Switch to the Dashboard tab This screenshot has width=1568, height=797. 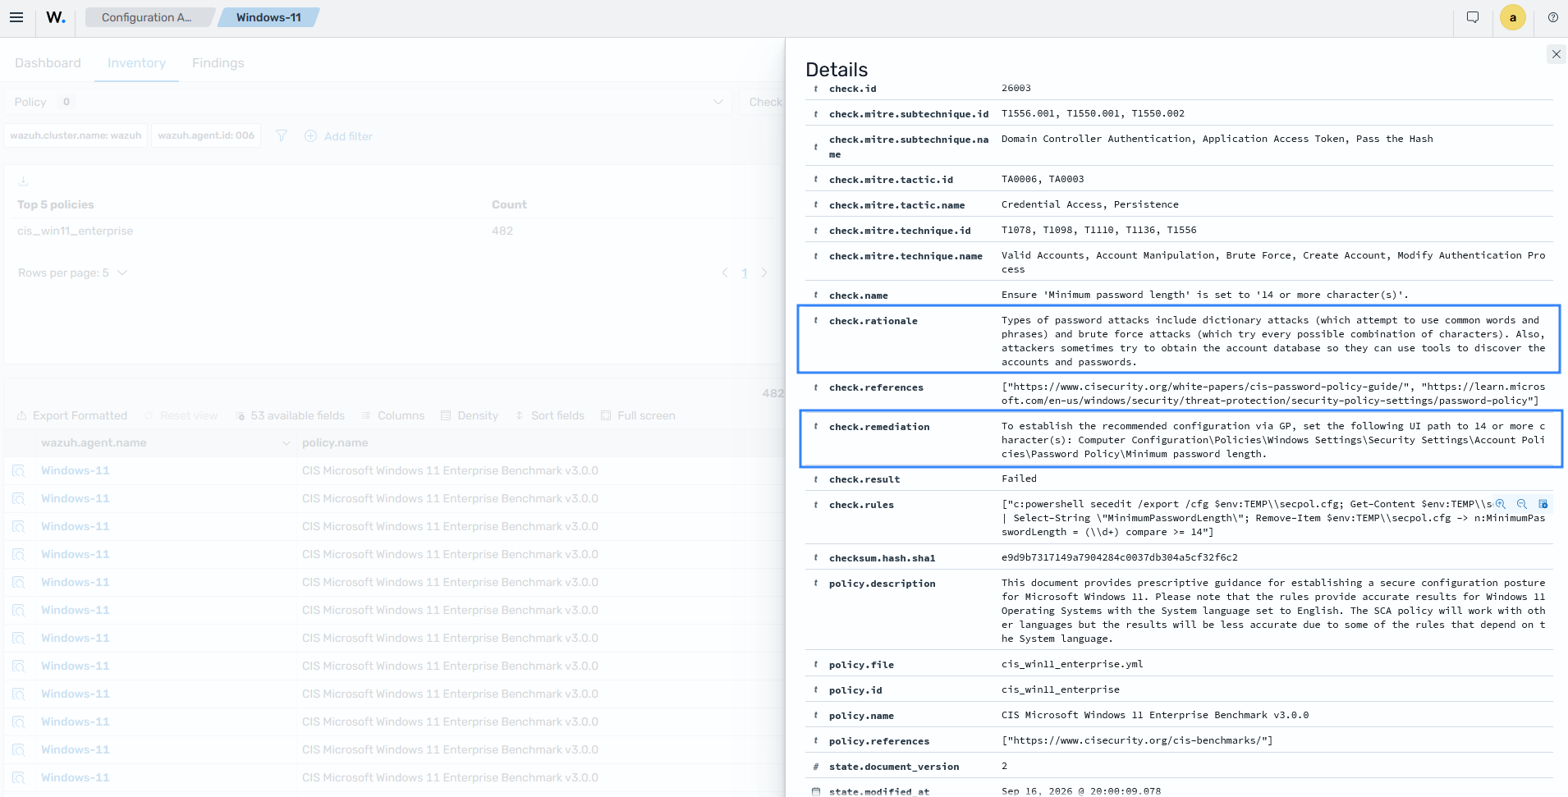pyautogui.click(x=48, y=63)
